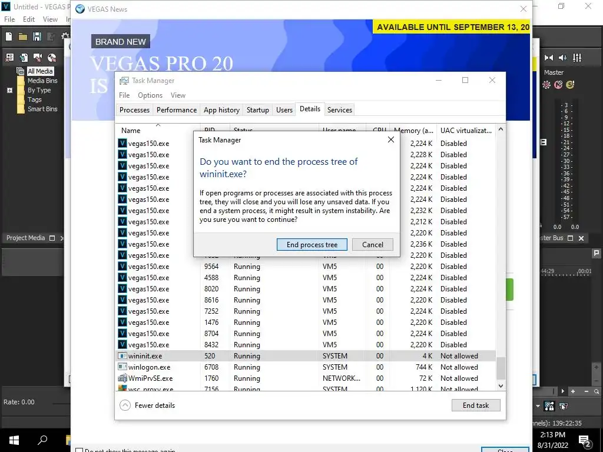Click the Name column sort header
Screen dimensions: 603x452
tap(158, 130)
